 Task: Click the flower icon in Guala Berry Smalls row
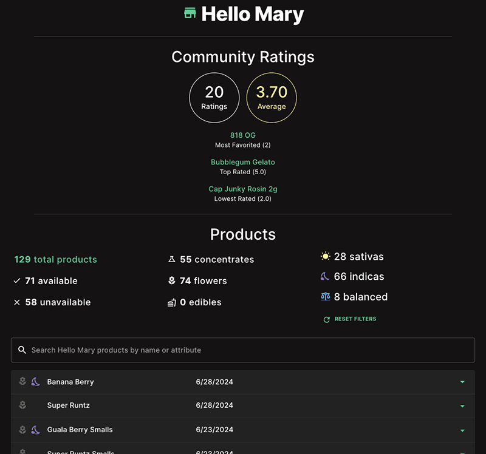click(x=22, y=429)
